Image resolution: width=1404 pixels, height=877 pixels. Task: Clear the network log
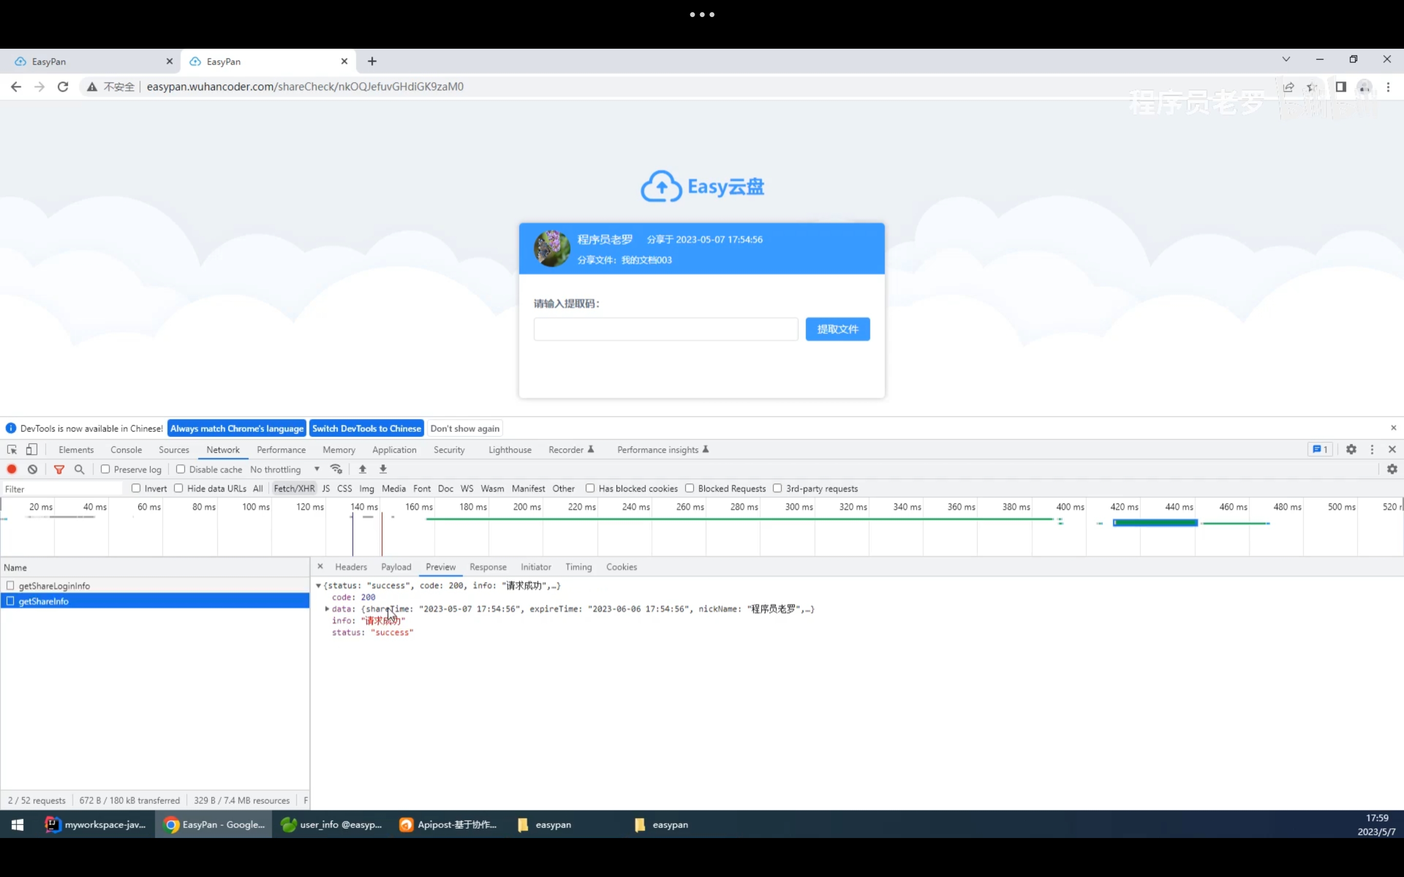33,469
